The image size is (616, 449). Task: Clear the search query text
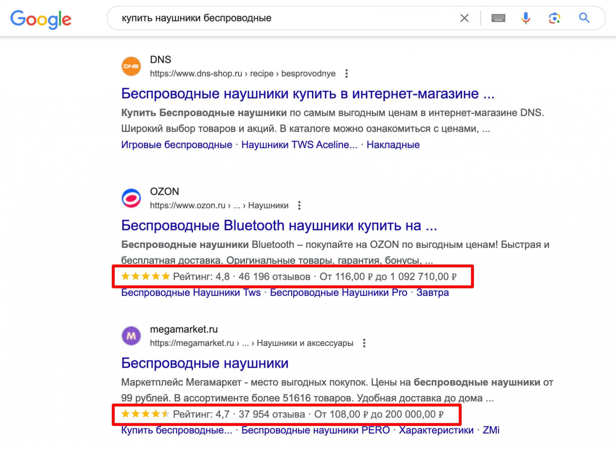[464, 18]
